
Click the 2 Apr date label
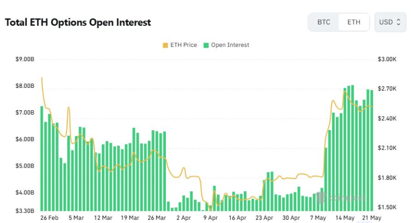(183, 217)
